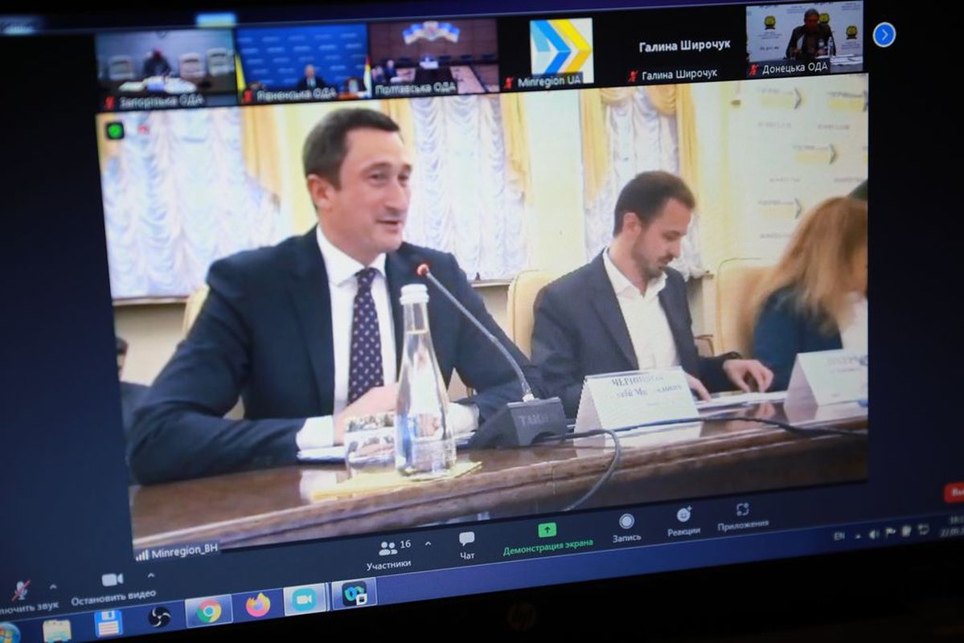Image resolution: width=964 pixels, height=643 pixels.
Task: Open the volume speaker tray icon
Action: coord(874,534)
